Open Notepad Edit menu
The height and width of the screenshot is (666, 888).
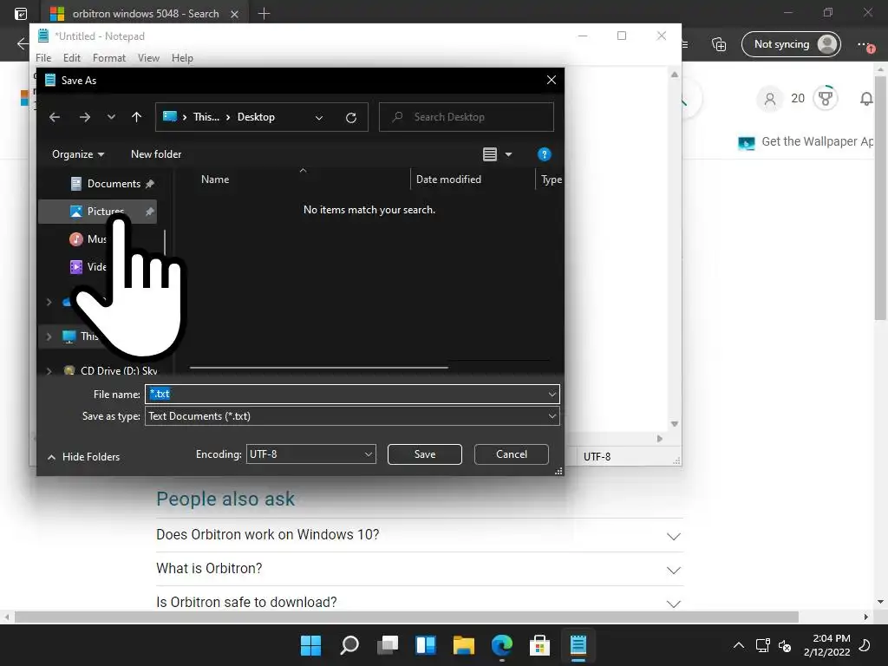tap(72, 58)
